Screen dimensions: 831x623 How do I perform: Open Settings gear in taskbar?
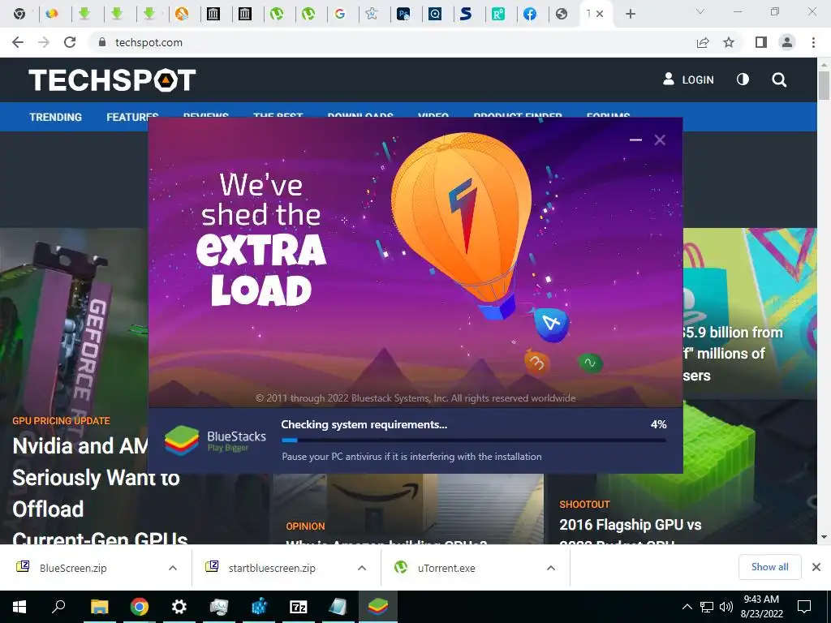coord(179,607)
